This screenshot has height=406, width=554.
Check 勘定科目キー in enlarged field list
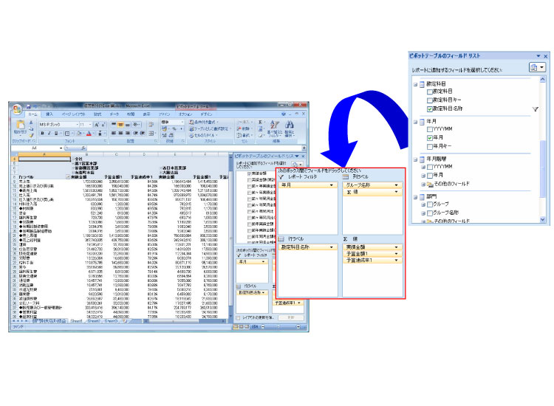tap(430, 100)
